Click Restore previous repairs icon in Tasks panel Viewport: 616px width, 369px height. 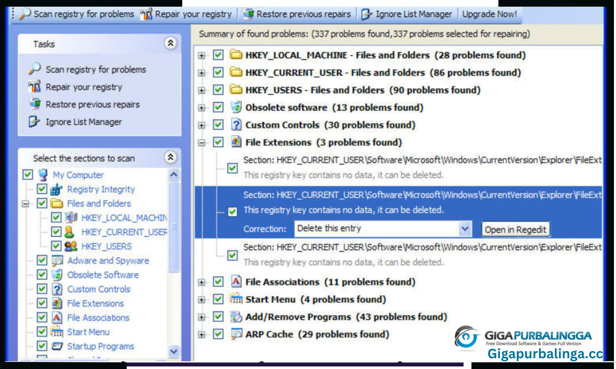[x=34, y=104]
